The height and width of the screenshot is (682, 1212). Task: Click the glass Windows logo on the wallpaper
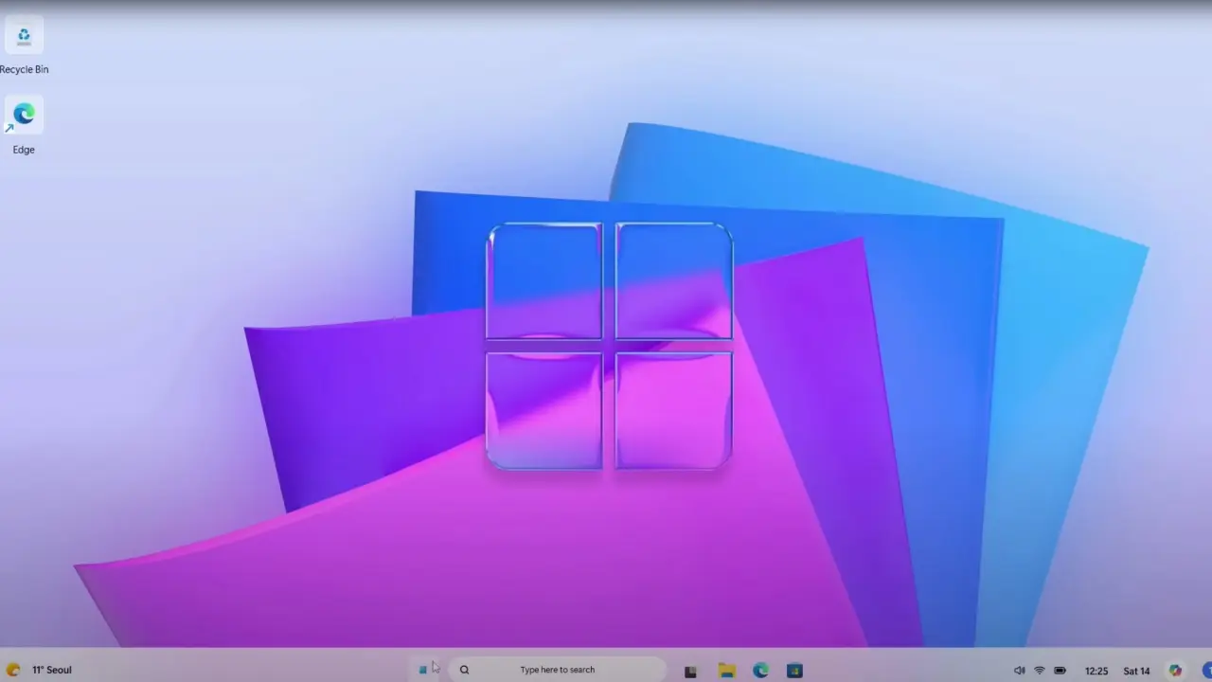pyautogui.click(x=609, y=346)
